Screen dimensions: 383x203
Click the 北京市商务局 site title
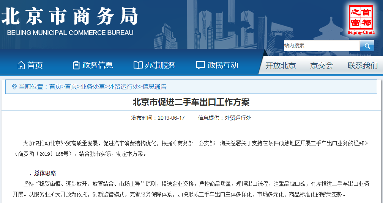tap(70, 16)
